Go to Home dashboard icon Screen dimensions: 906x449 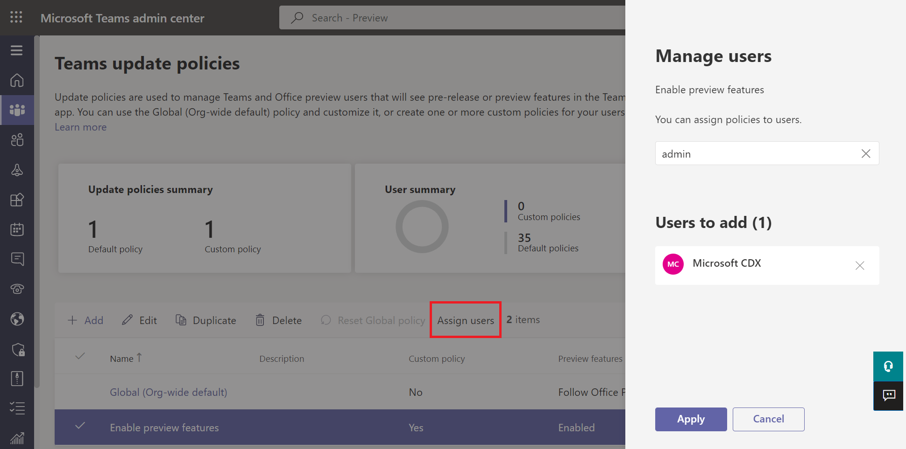pyautogui.click(x=17, y=80)
